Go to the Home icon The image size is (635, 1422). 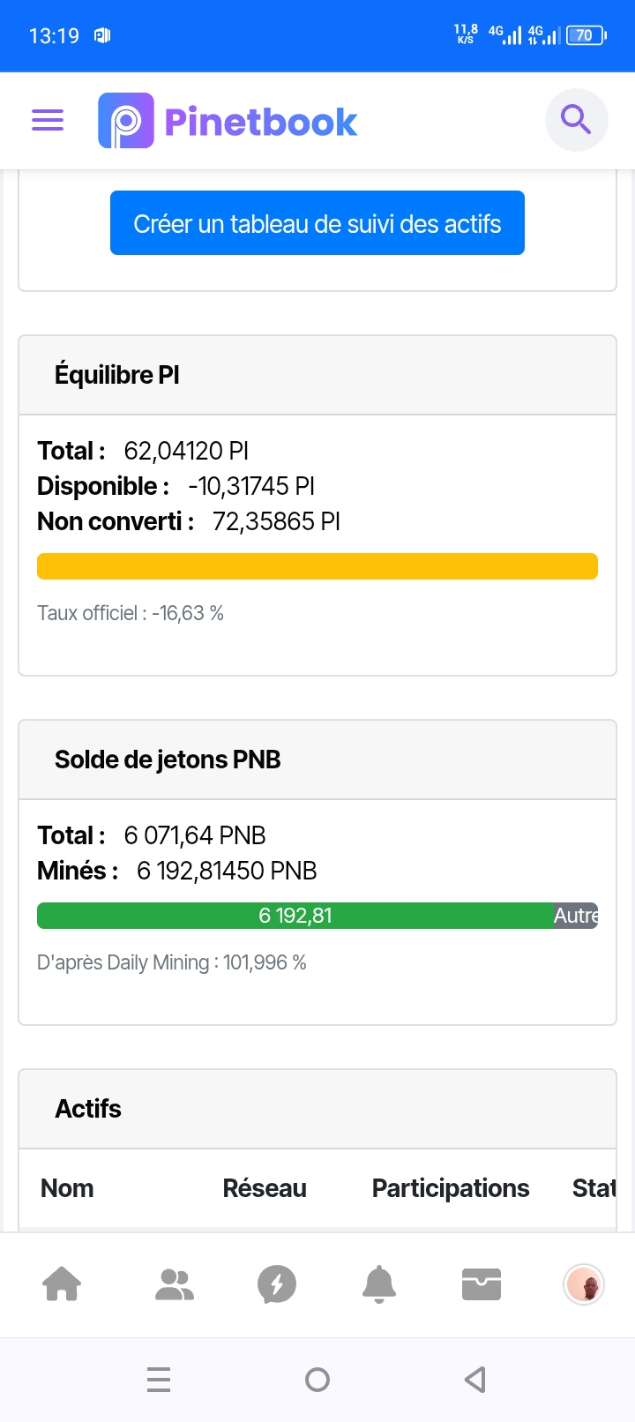tap(62, 1284)
